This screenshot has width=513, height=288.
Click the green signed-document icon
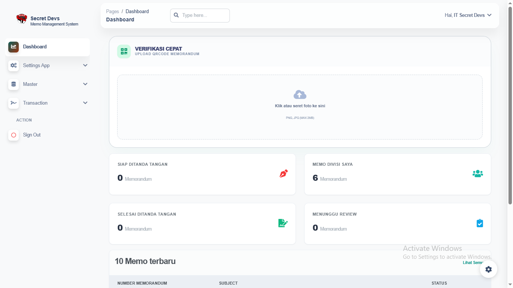(x=283, y=223)
